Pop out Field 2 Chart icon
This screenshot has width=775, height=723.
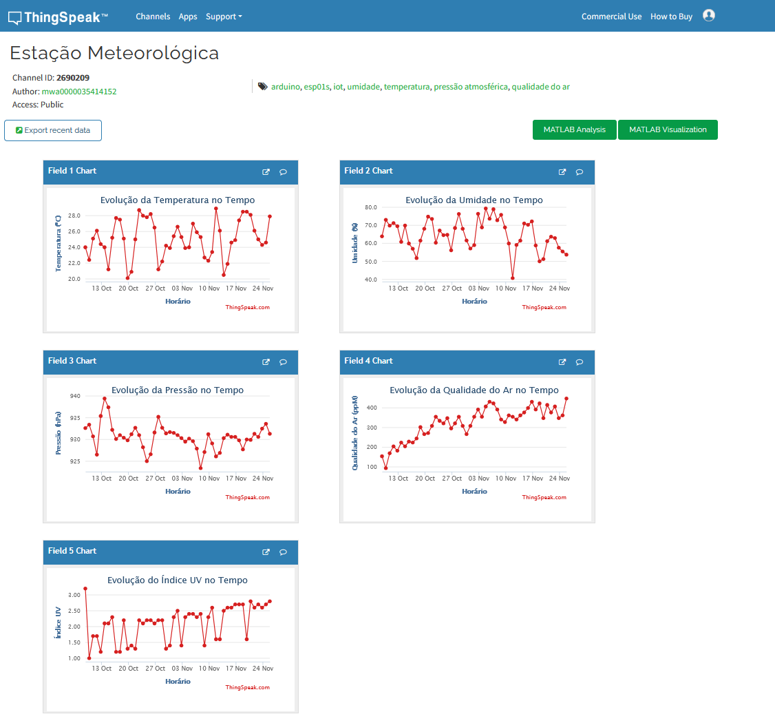[x=562, y=172]
